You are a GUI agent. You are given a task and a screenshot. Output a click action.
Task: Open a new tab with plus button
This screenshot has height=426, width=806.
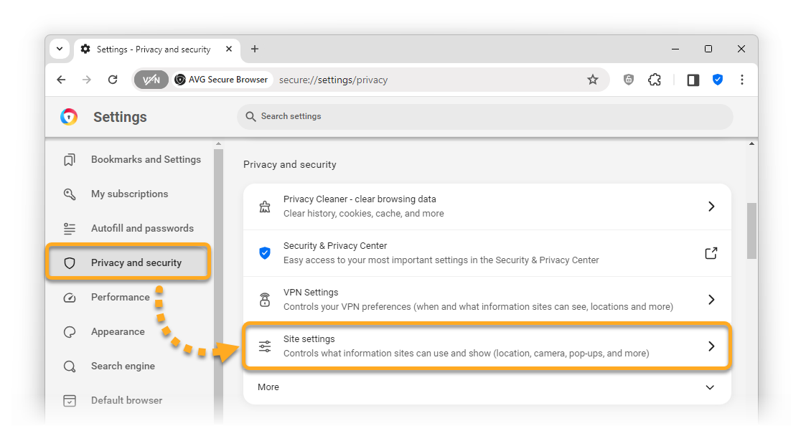tap(255, 49)
